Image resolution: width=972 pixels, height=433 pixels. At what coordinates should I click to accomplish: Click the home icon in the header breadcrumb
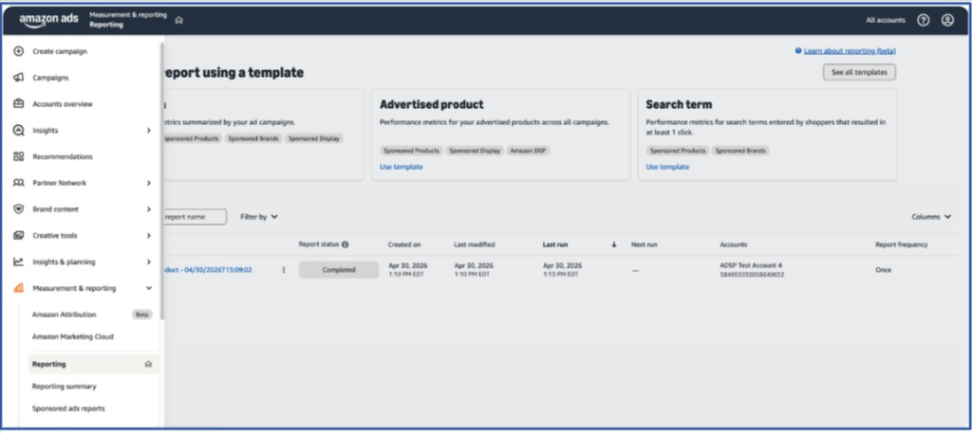tap(179, 20)
